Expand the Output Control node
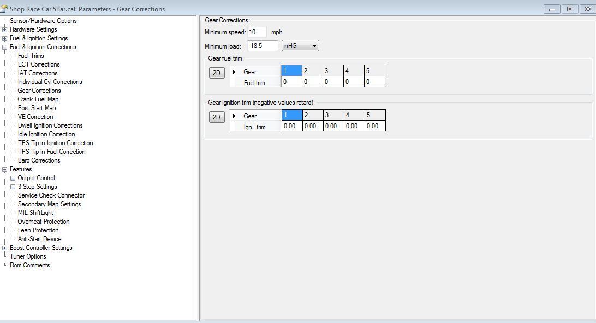 [13, 178]
